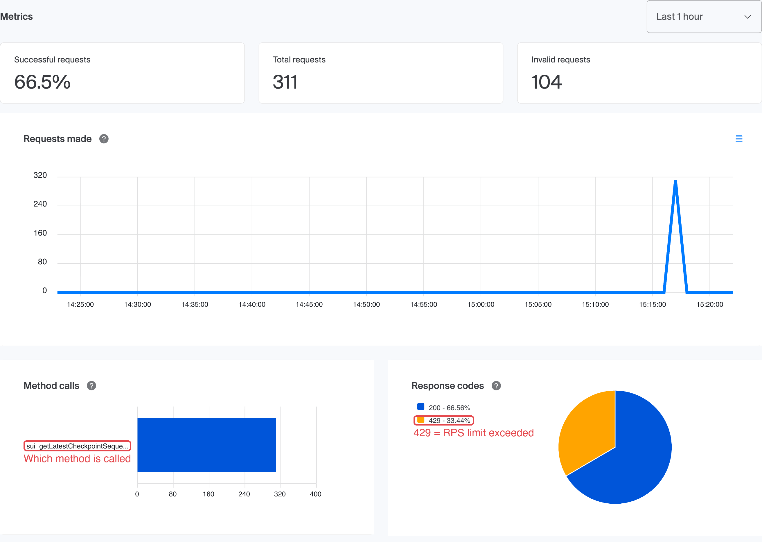762x542 pixels.
Task: Open the Requests made chart hamburger menu
Action: [739, 139]
